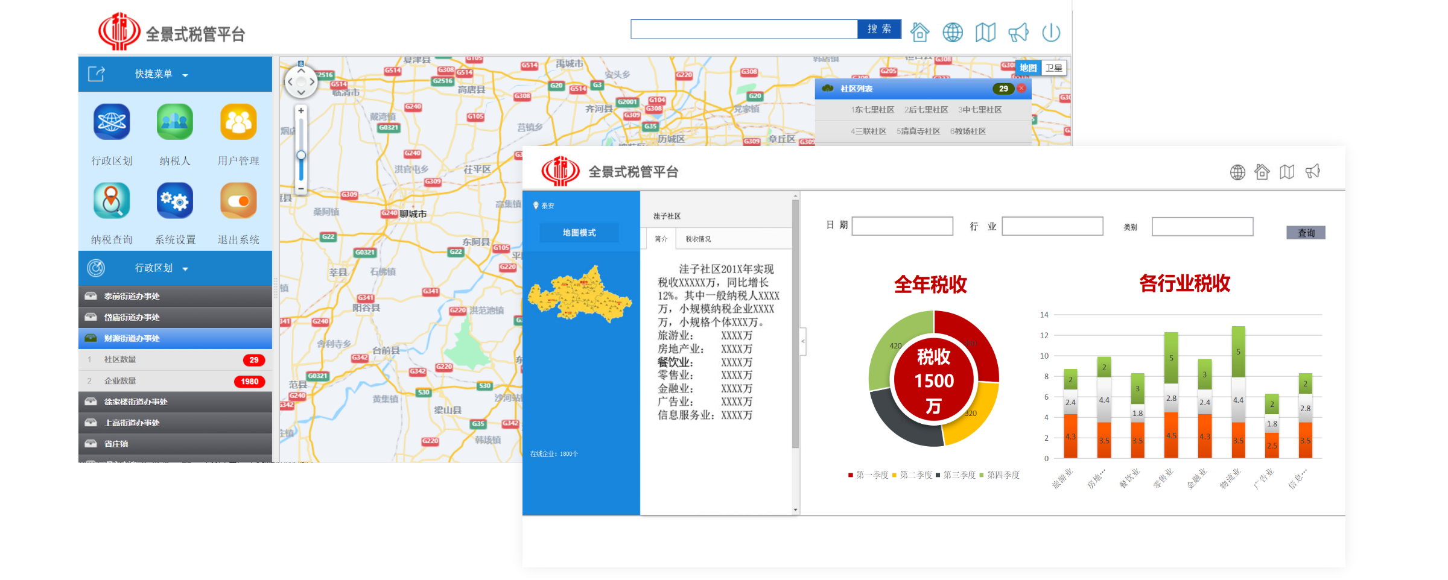The image size is (1448, 580).
Task: Click the globe icon in front window header
Action: (x=1237, y=172)
